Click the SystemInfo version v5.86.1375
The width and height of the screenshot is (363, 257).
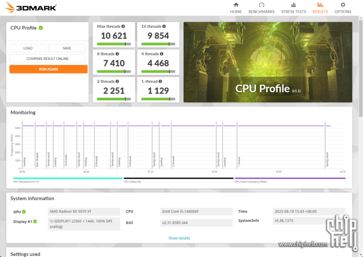(x=309, y=221)
